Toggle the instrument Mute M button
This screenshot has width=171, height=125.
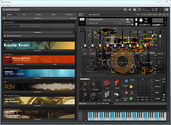pyautogui.click(x=136, y=24)
